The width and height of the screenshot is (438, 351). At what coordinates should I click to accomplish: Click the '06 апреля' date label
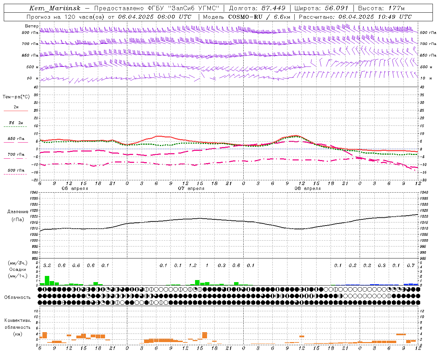click(x=75, y=189)
